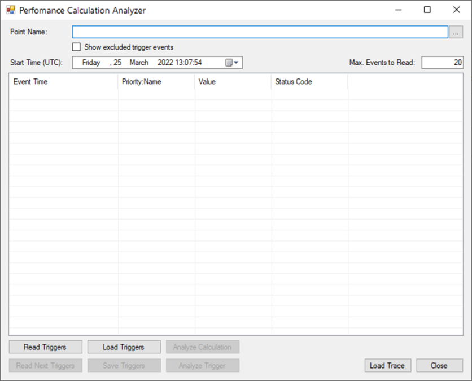
Task: Select the Value column header
Action: click(233, 82)
